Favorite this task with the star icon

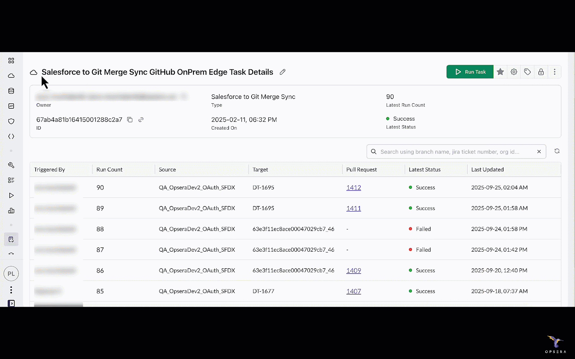click(500, 72)
